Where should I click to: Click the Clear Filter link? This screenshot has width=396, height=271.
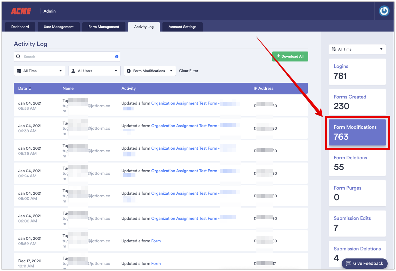point(189,71)
